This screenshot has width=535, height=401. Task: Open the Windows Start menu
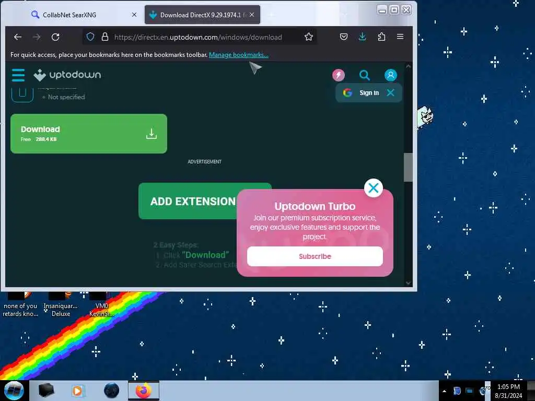13,391
